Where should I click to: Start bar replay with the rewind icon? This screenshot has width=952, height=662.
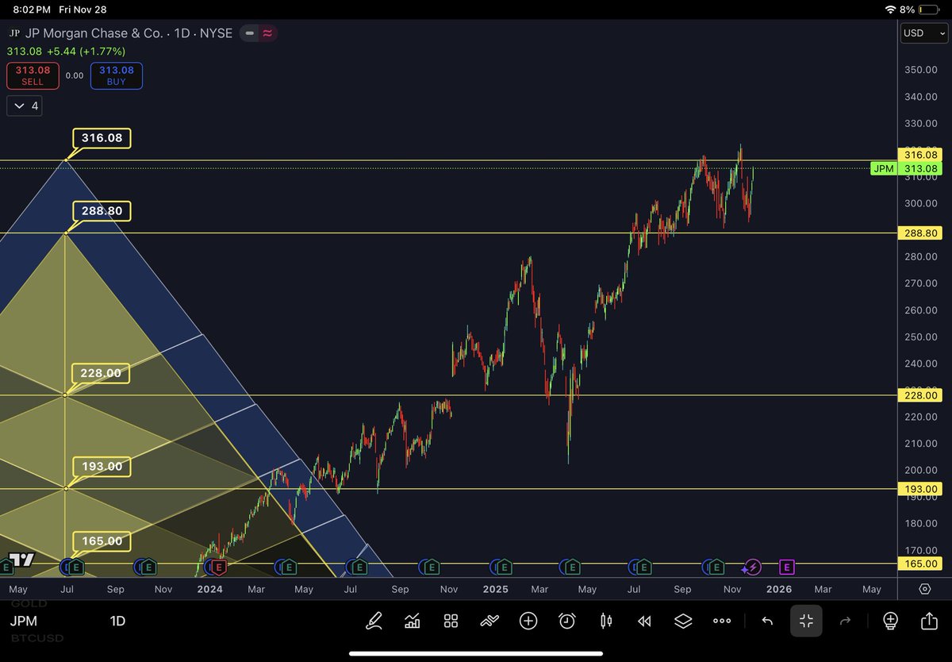644,621
